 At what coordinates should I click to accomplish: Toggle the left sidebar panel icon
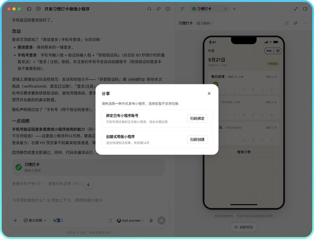click(x=29, y=9)
